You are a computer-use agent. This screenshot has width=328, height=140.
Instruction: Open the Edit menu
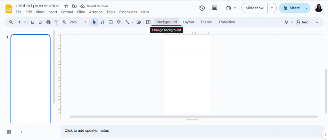point(29,12)
